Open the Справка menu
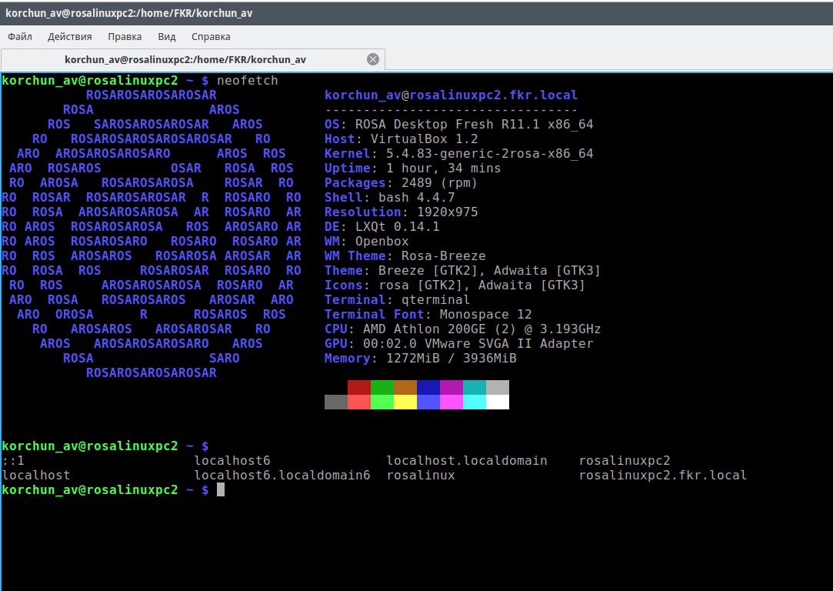This screenshot has width=833, height=591. [211, 37]
